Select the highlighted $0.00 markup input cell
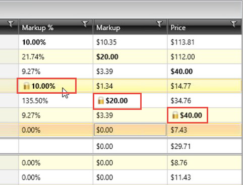The image size is (243, 185). pyautogui.click(x=130, y=130)
